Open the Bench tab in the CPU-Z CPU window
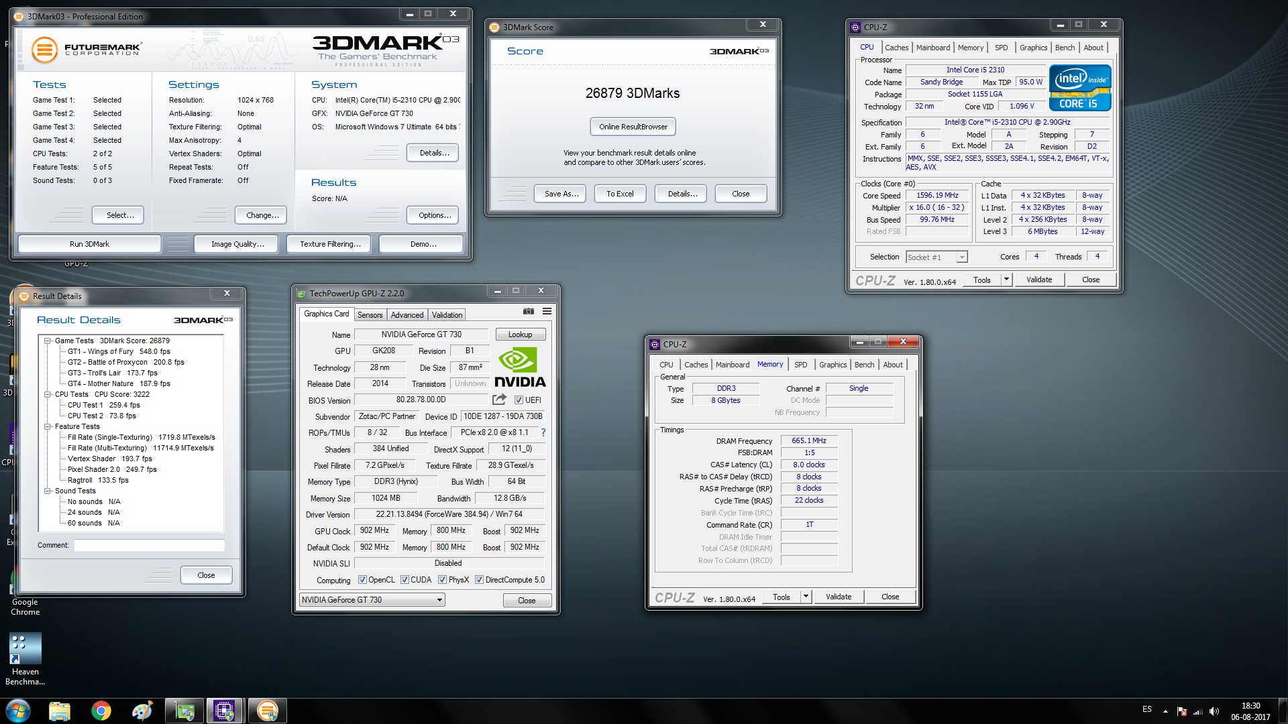The width and height of the screenshot is (1288, 724). [x=1065, y=48]
